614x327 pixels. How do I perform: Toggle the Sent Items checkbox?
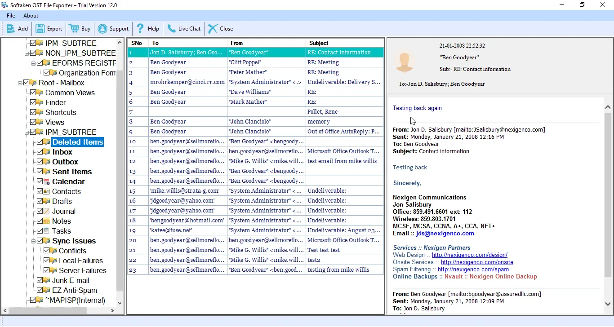click(40, 172)
